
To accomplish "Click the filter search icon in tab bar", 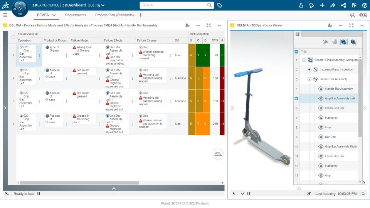I will tap(353, 15).
